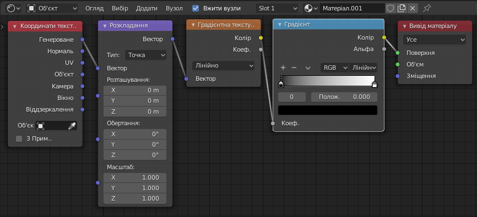Select the black color stop handle
477x217 pixels.
(281, 85)
